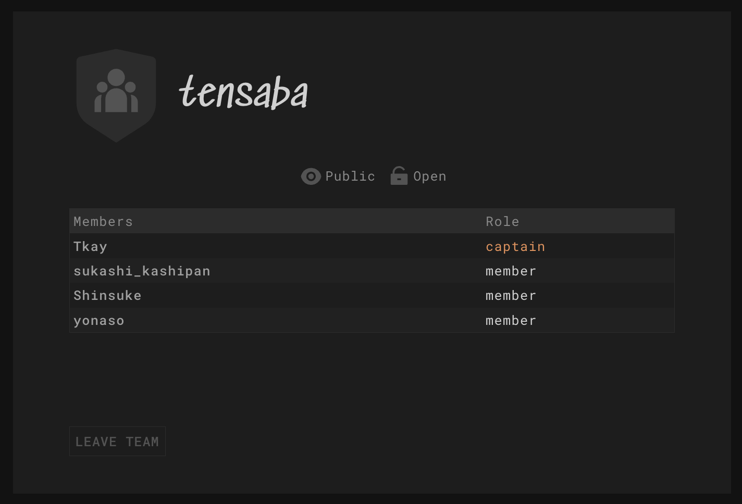Open sukashi_kashipan's member entry

tap(142, 271)
